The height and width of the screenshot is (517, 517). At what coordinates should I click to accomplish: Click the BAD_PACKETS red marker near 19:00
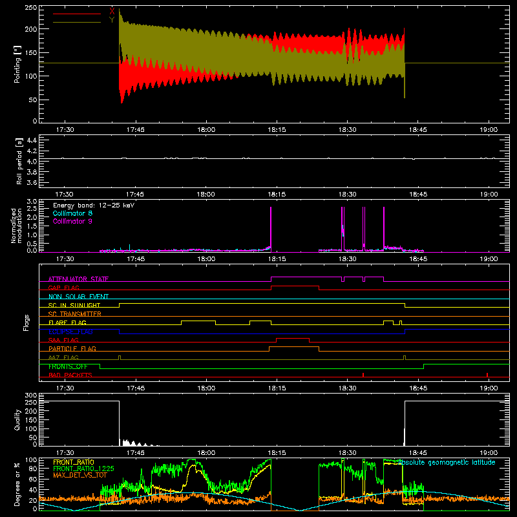pyautogui.click(x=487, y=375)
